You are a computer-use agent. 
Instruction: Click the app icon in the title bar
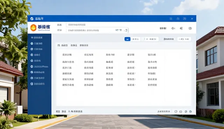pos(32,19)
